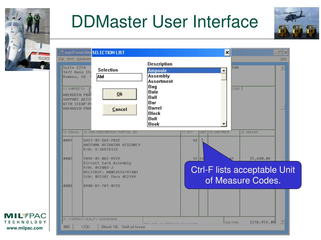Click the Selection input field containing AM
The width and height of the screenshot is (321, 240).
pyautogui.click(x=119, y=77)
